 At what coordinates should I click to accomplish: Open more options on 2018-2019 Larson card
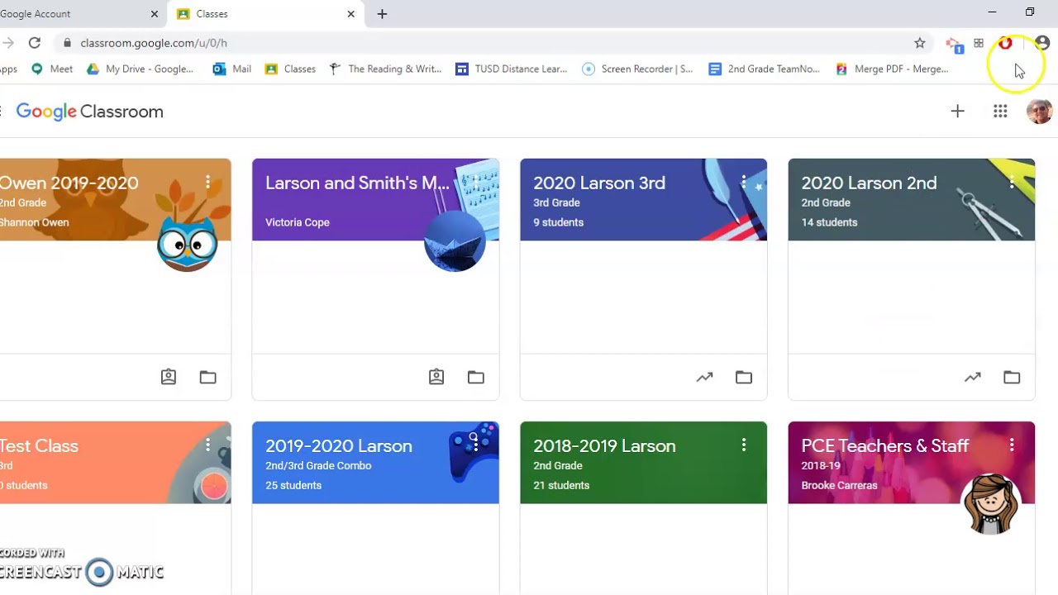[x=744, y=445]
